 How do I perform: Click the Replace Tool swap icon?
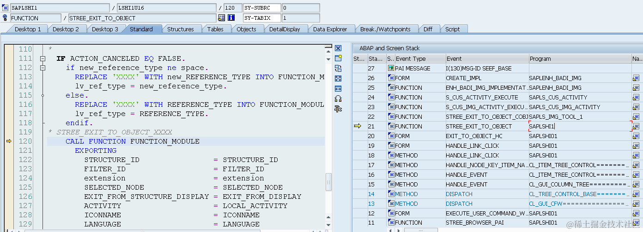coord(338,68)
